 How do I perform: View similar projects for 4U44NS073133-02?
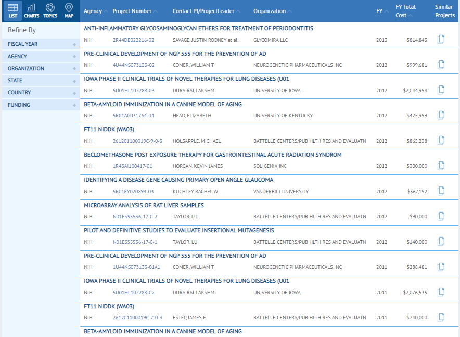click(x=441, y=64)
